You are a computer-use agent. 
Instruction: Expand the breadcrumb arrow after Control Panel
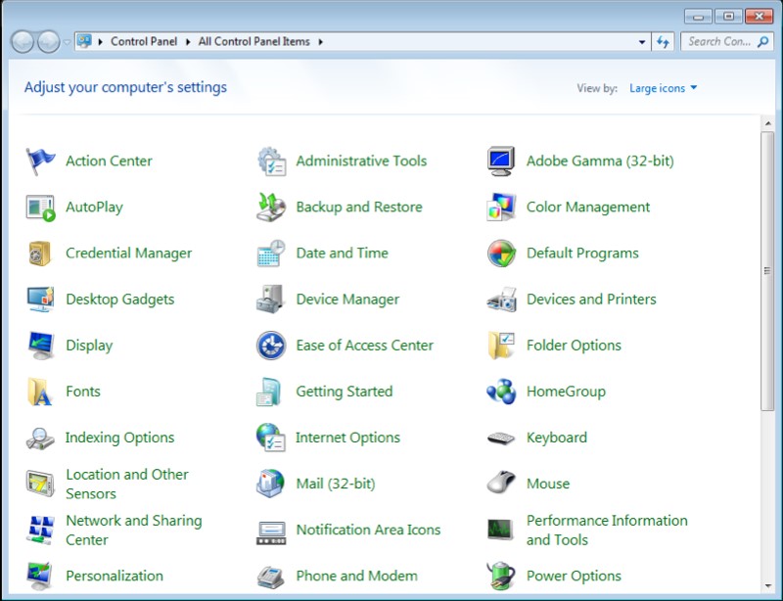tap(189, 42)
